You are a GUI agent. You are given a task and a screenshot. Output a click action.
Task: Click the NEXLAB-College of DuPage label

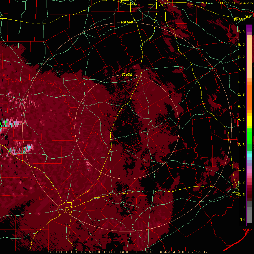[x=226, y=3]
